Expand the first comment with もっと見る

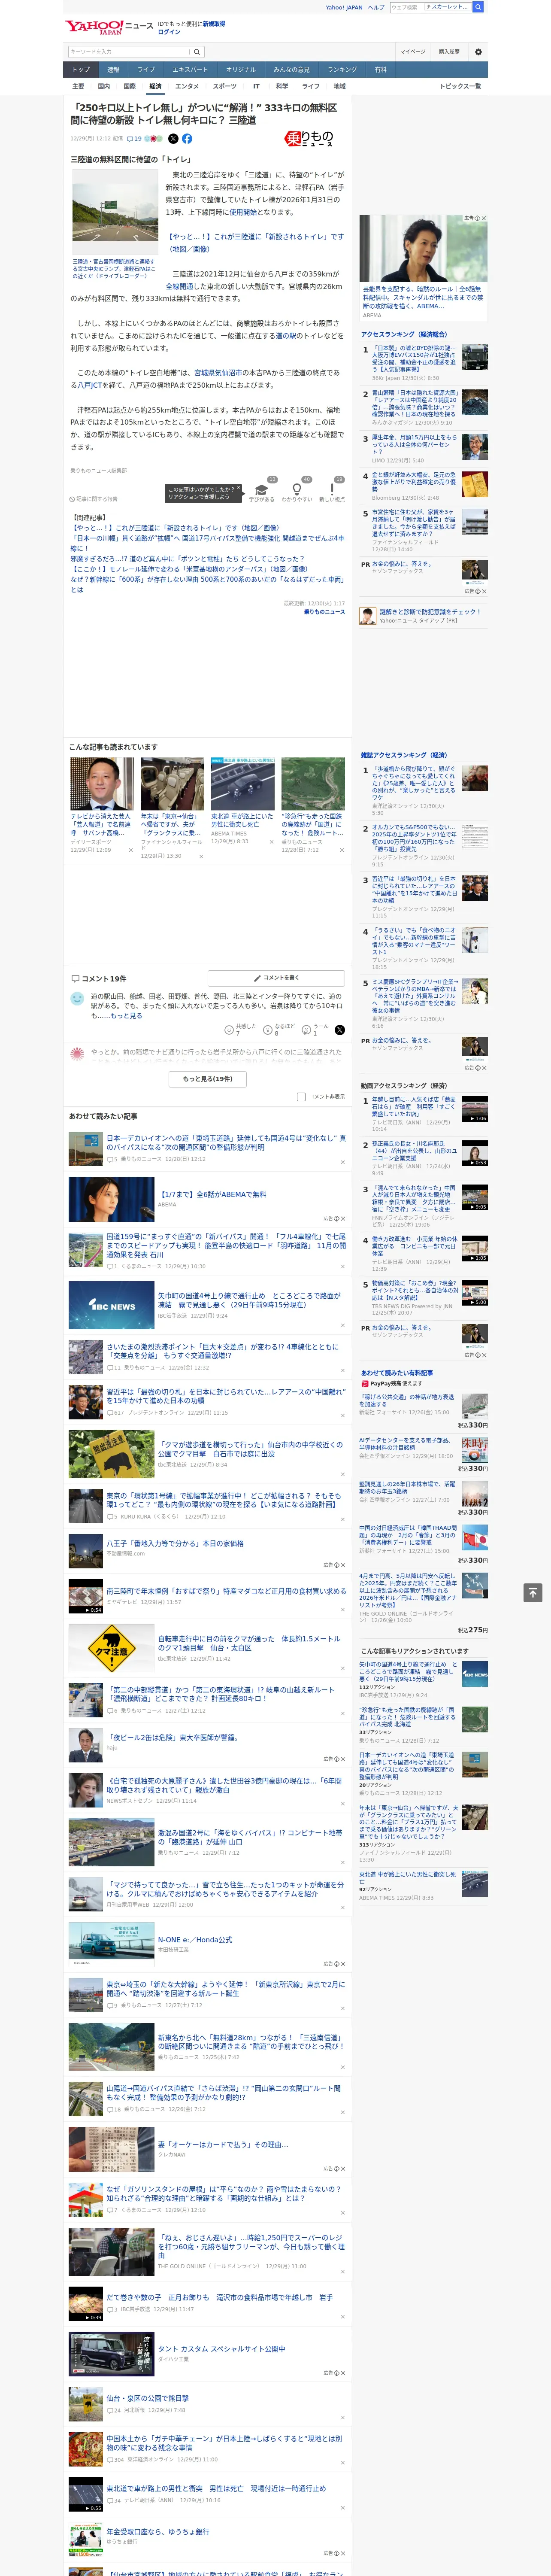tap(126, 1015)
